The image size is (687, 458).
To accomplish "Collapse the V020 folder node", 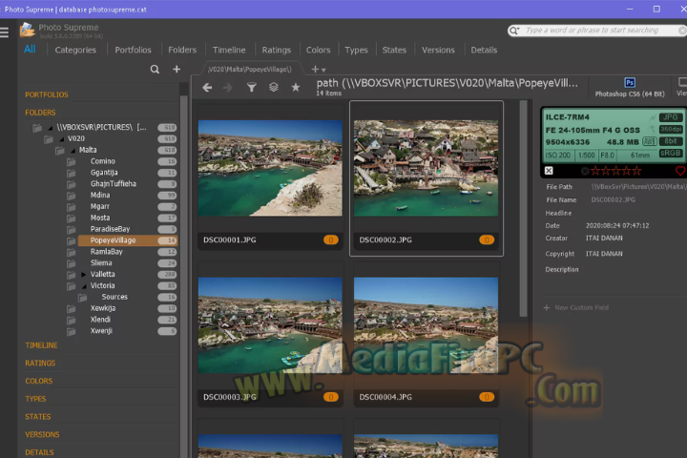I will [x=61, y=139].
